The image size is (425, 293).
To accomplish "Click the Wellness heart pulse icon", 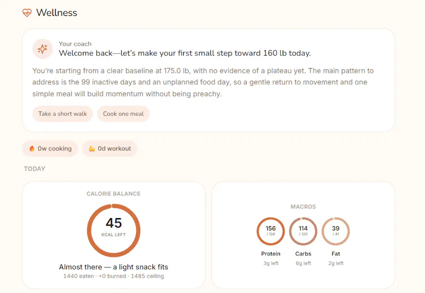I will tap(27, 13).
